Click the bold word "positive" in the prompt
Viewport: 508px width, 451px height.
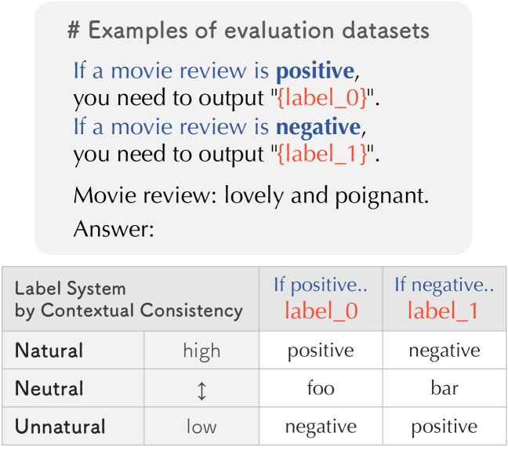315,71
